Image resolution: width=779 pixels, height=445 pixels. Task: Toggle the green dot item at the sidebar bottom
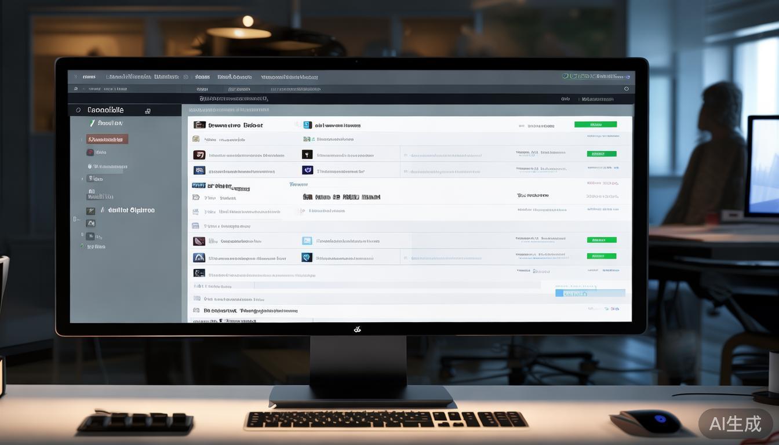click(82, 246)
